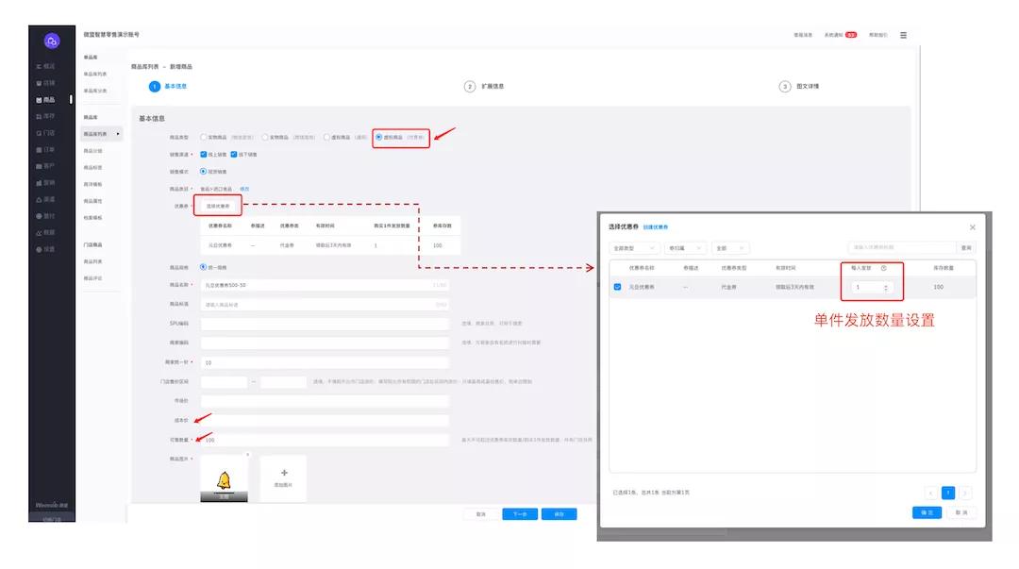
Task: Focus the 可售数量 field showing 100
Action: [x=325, y=440]
